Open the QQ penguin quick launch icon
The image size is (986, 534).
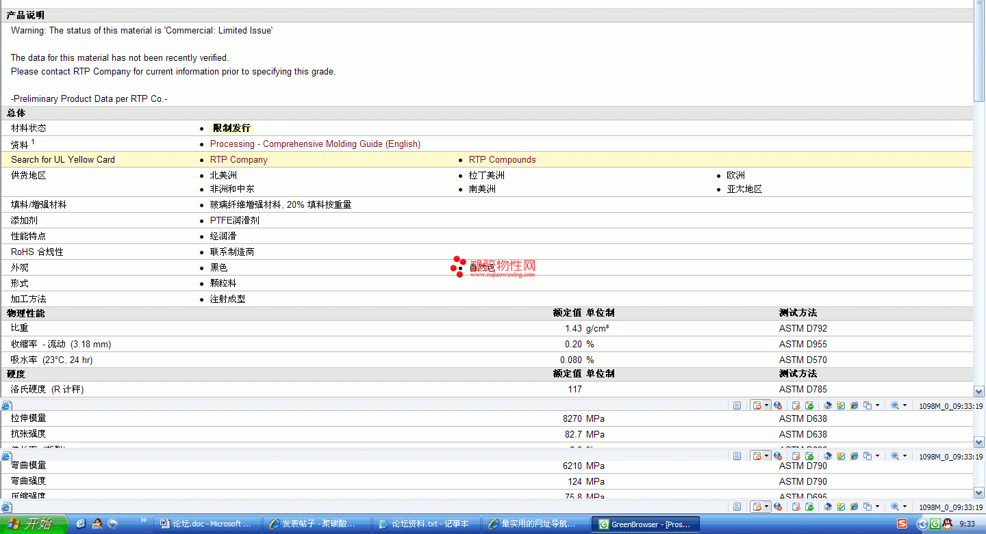click(97, 524)
